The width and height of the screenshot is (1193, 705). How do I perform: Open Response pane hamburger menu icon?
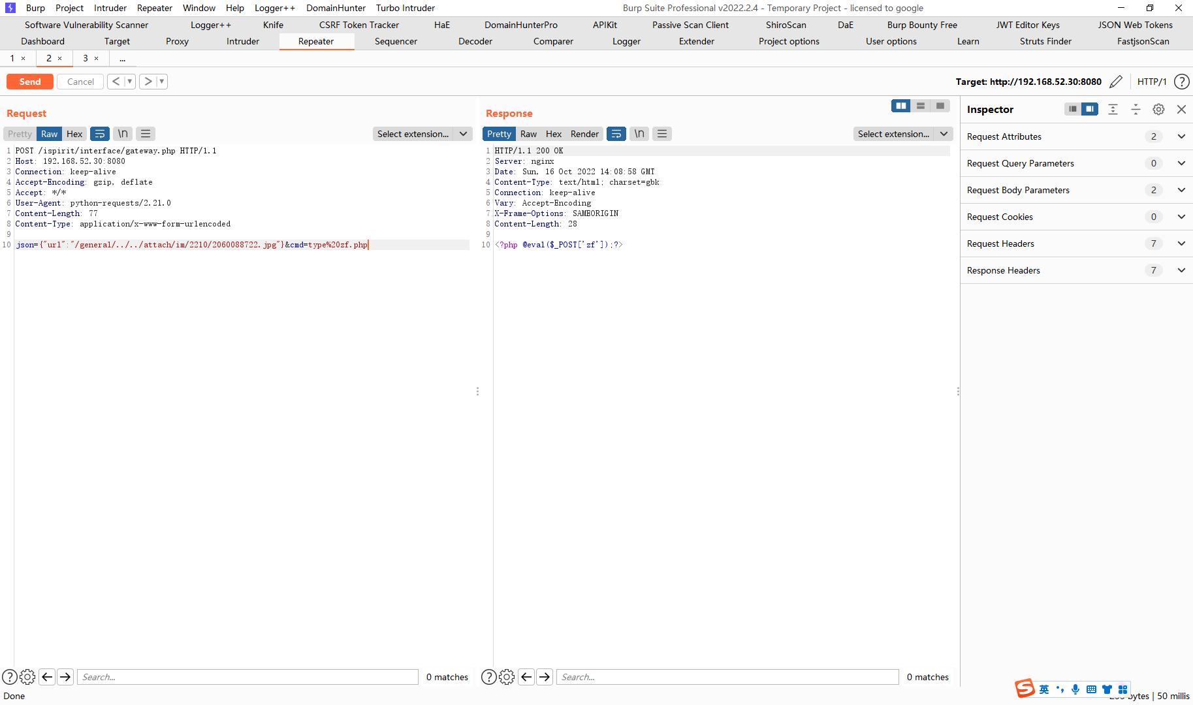662,134
